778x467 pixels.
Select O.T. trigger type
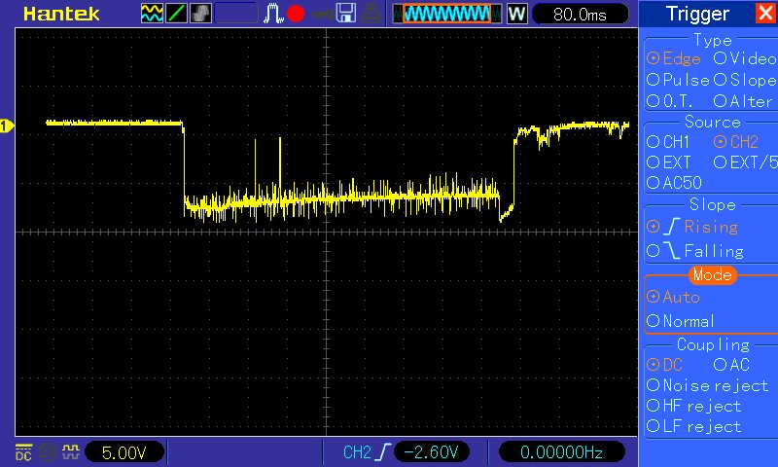coord(670,101)
